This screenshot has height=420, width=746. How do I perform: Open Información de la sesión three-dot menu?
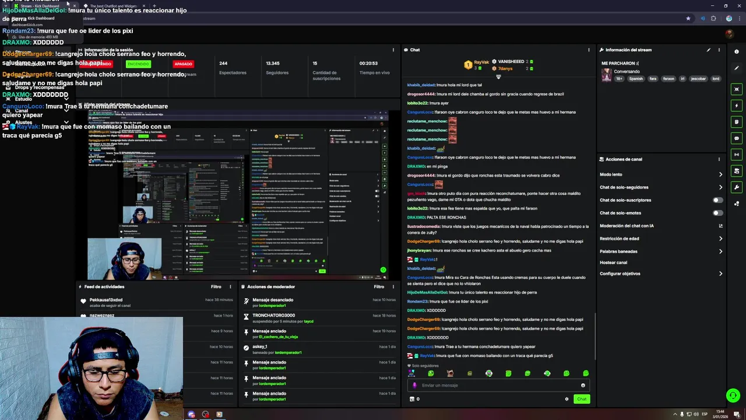pos(393,50)
